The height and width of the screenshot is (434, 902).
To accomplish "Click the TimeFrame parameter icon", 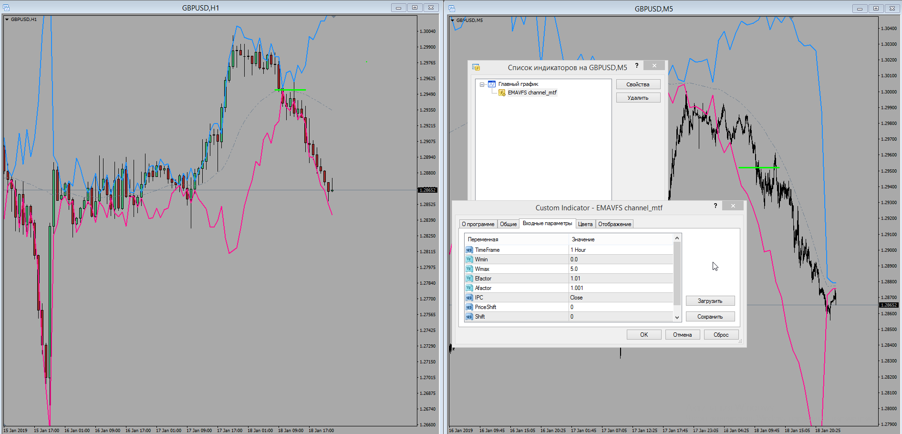I will pos(469,250).
